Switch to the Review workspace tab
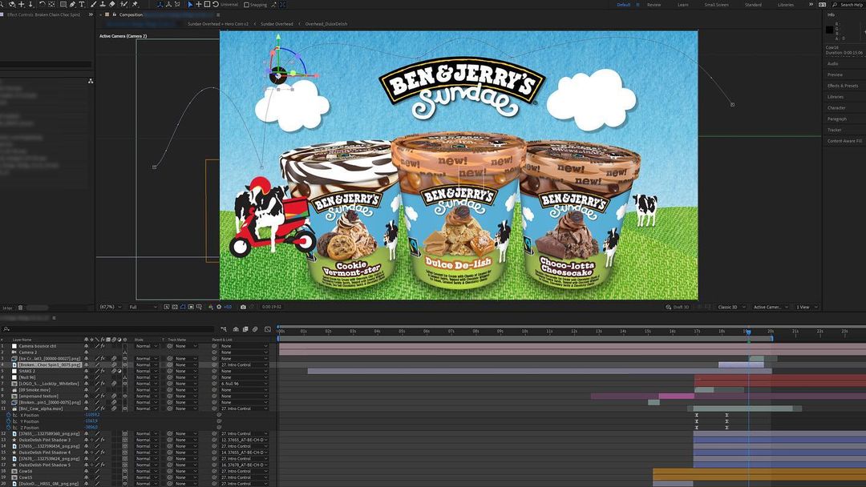Viewport: 866px width, 487px height. [654, 5]
